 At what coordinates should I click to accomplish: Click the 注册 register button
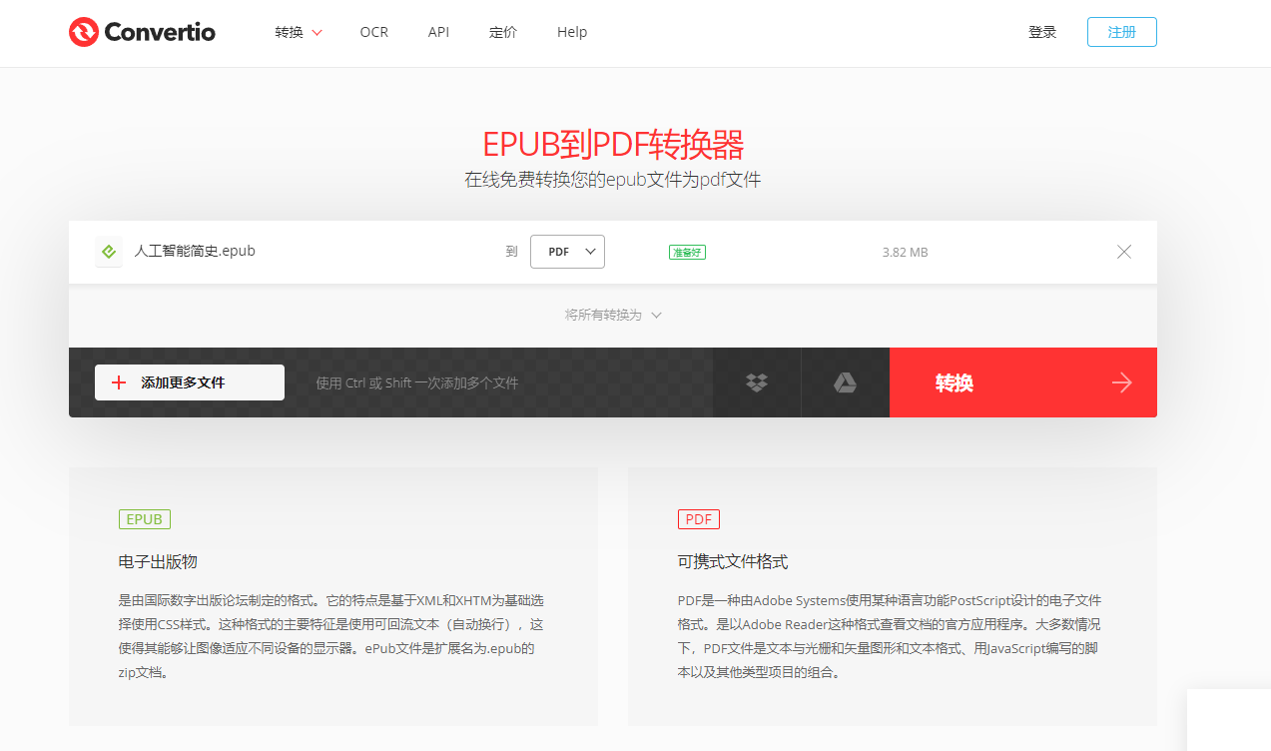point(1122,32)
